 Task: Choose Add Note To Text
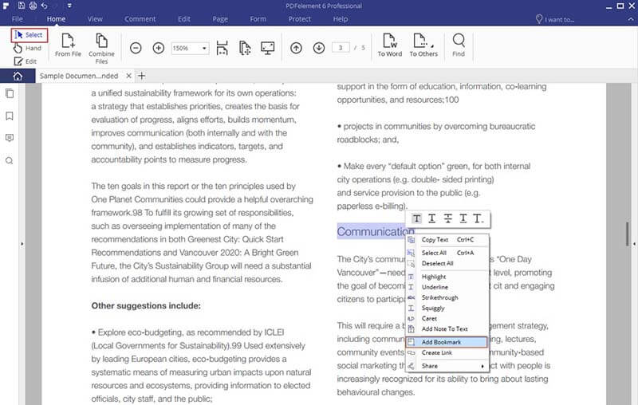(x=447, y=329)
